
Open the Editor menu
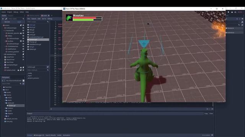point(22,12)
